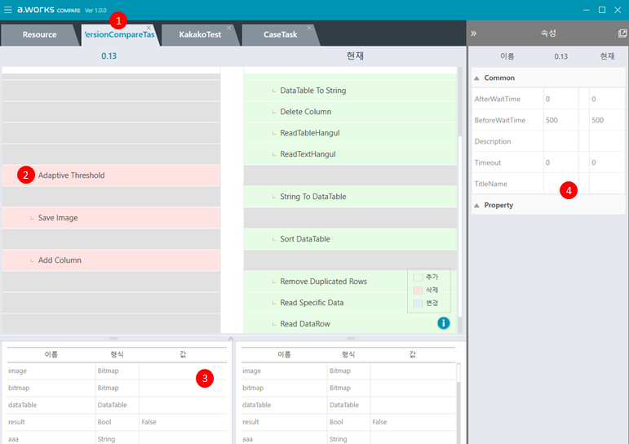Select the Remove Duplicated Rows activity

323,282
